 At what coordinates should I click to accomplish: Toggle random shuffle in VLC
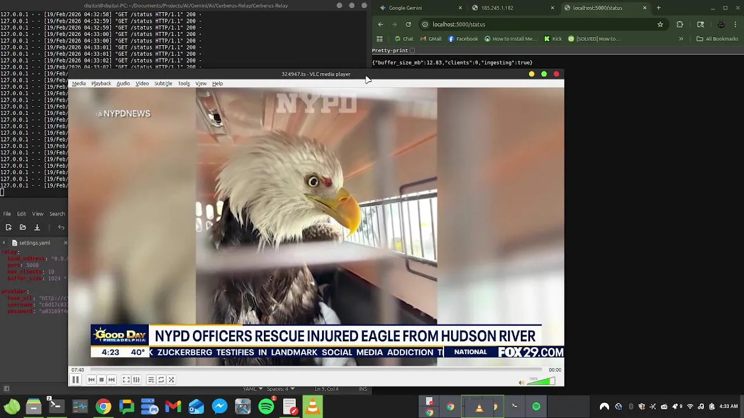171,380
